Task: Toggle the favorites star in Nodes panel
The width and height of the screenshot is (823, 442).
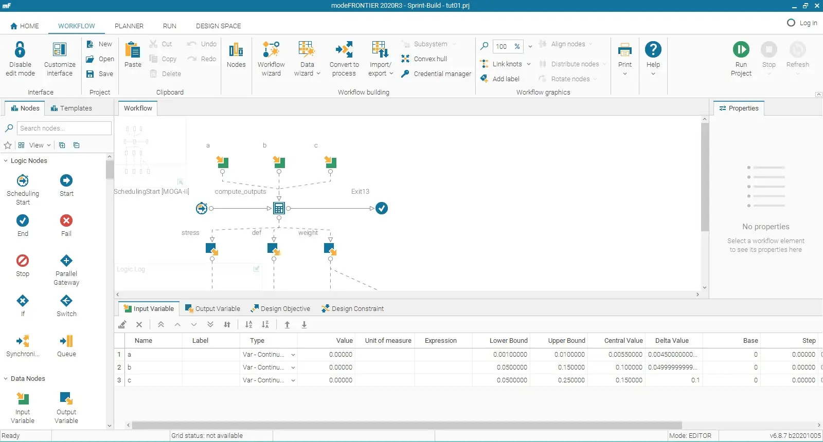Action: tap(8, 145)
